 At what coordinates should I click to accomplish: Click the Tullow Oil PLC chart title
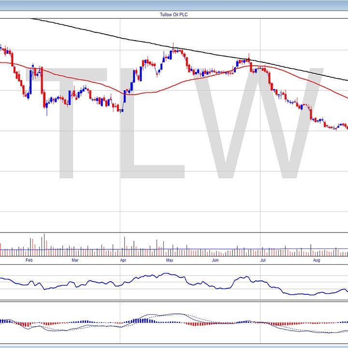(174, 14)
